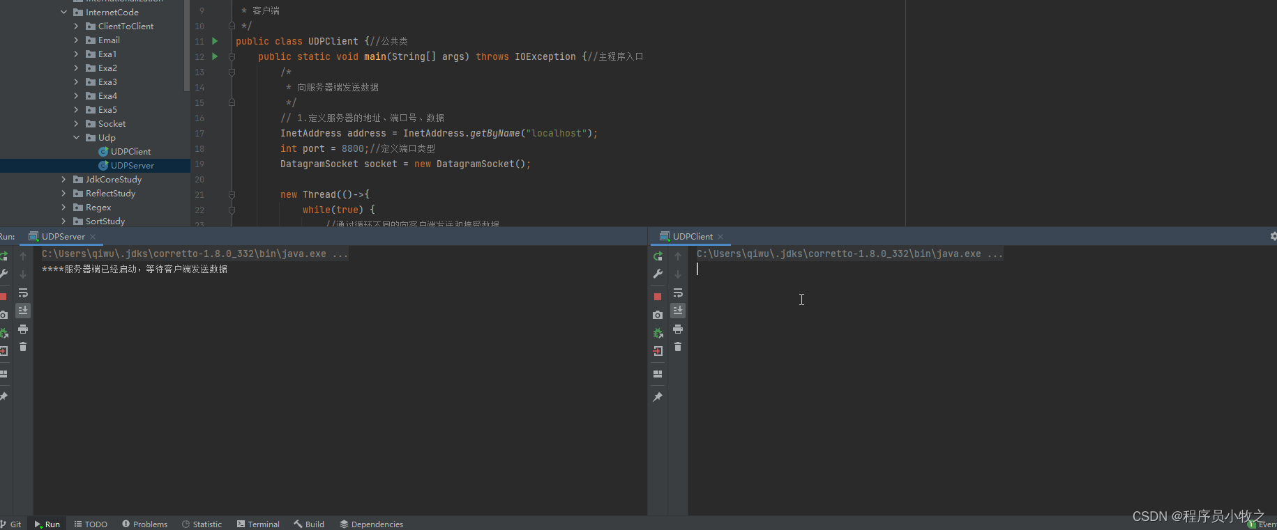This screenshot has width=1277, height=530.
Task: Select the Exa3 folder in the project tree
Action: pos(107,81)
